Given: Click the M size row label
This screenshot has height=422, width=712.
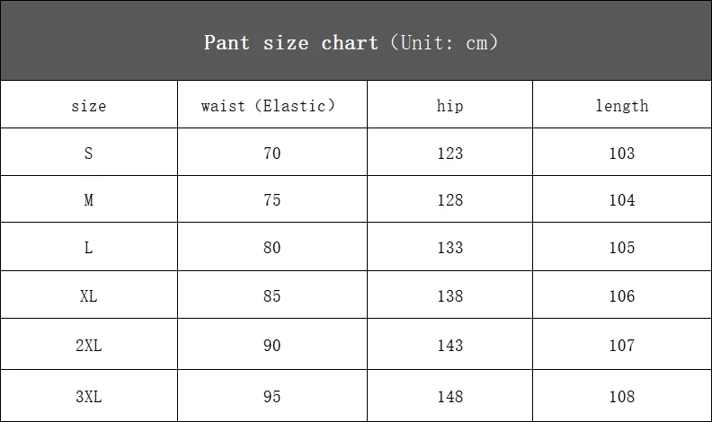Looking at the screenshot, I should (88, 200).
